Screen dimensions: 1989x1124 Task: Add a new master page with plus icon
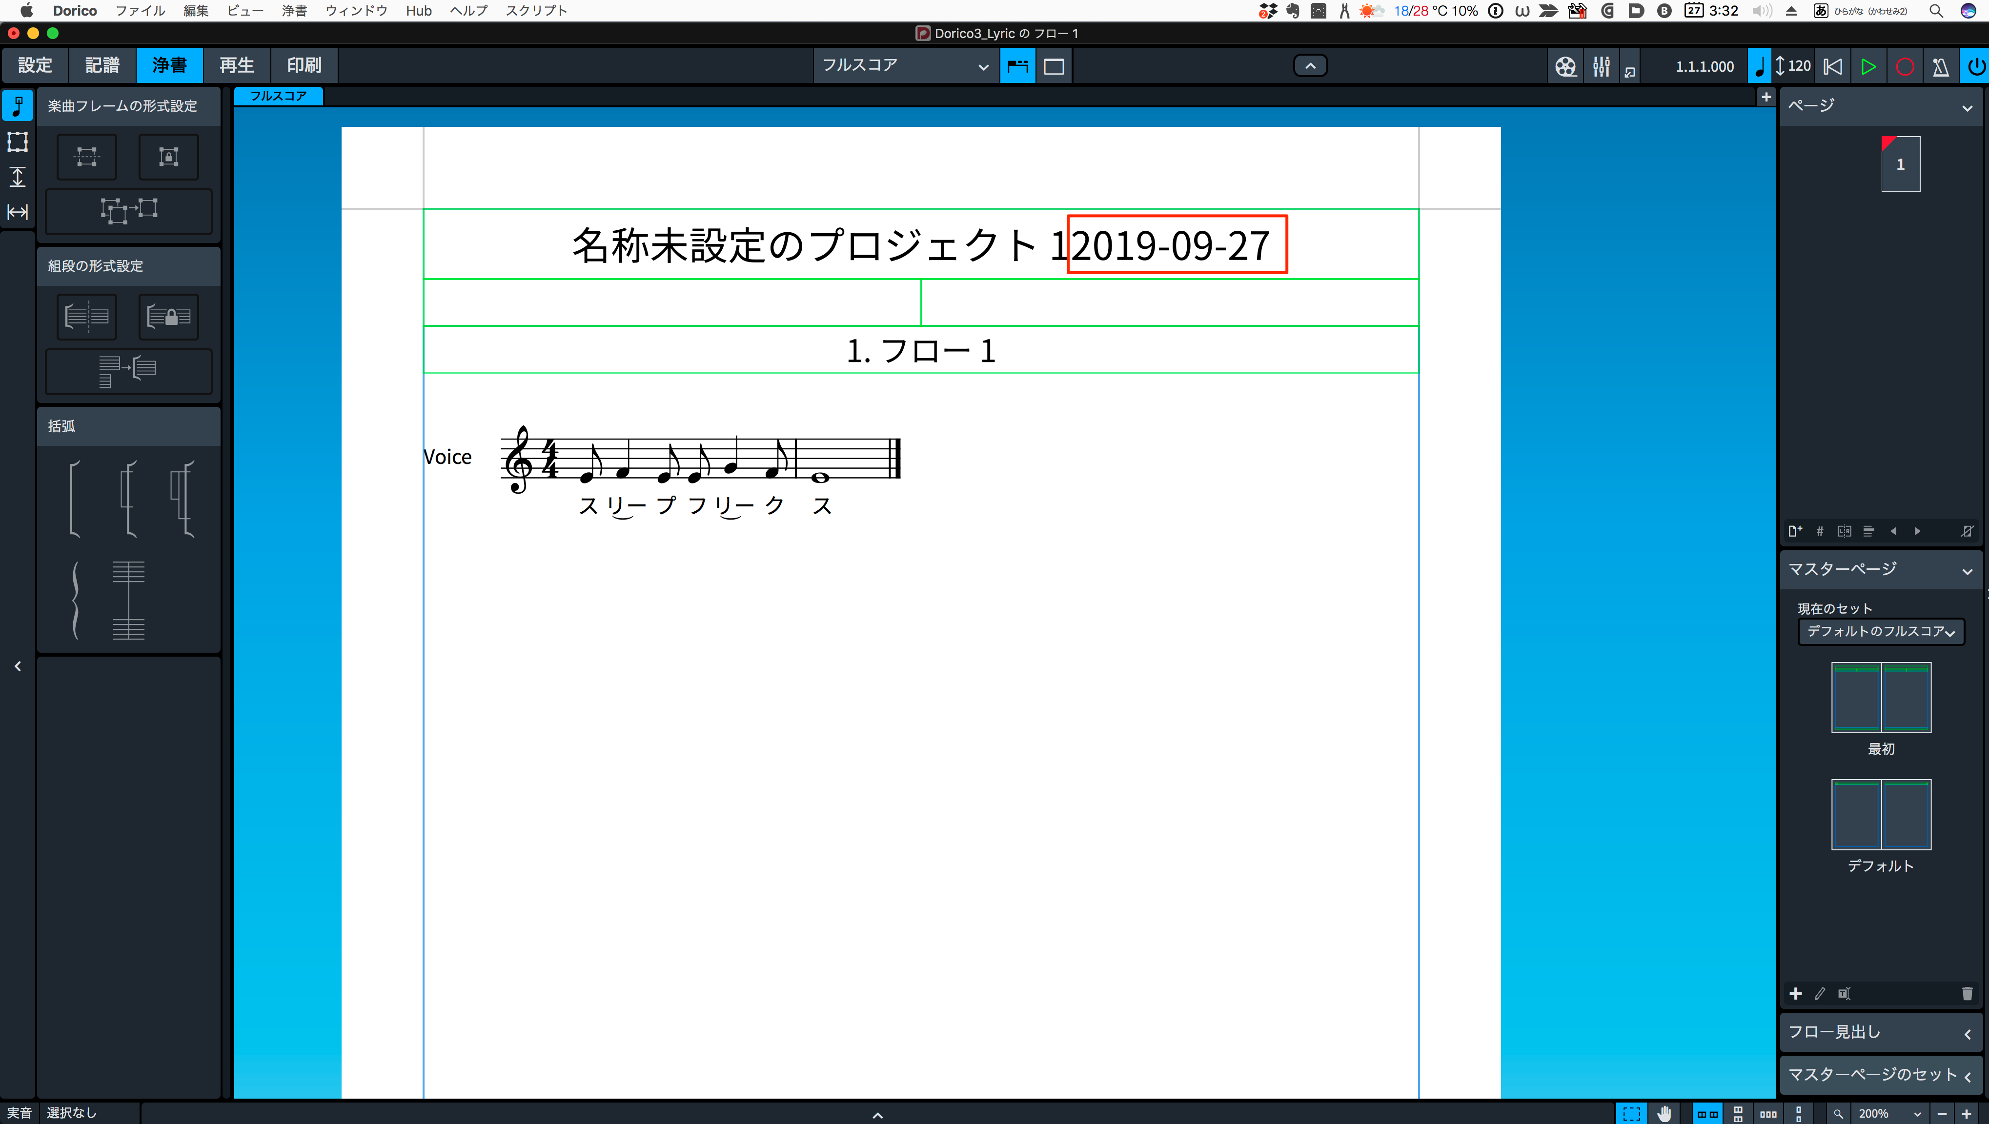pos(1795,994)
